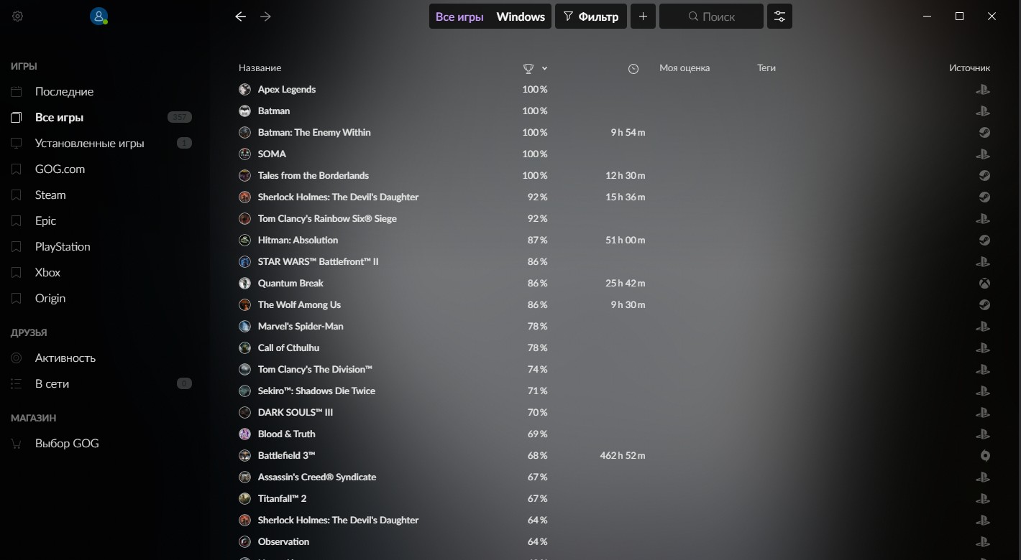Sort by Моя оценка column header
The image size is (1021, 560).
685,68
